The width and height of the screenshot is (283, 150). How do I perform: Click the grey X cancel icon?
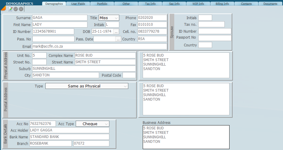[21, 9]
